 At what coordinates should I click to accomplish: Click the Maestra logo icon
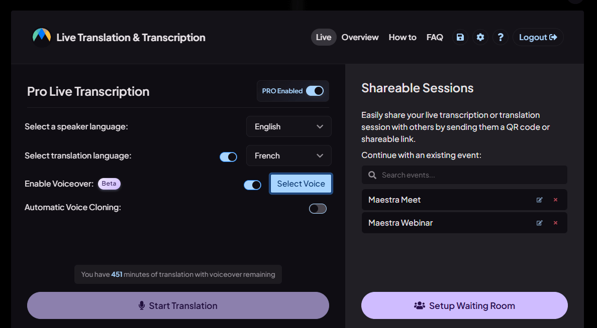tap(42, 37)
